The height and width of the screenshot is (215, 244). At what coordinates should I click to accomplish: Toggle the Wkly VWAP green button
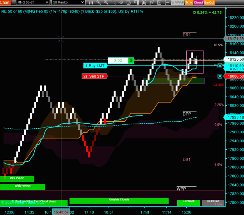click(22, 187)
